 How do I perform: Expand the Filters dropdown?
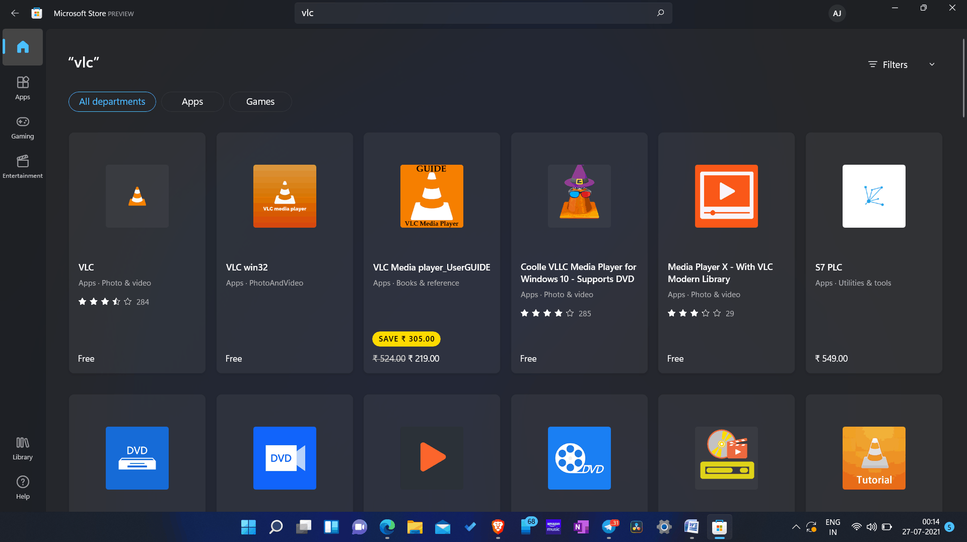click(902, 64)
